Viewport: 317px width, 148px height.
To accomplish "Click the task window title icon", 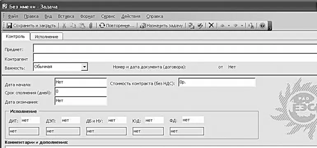I will (x=5, y=7).
